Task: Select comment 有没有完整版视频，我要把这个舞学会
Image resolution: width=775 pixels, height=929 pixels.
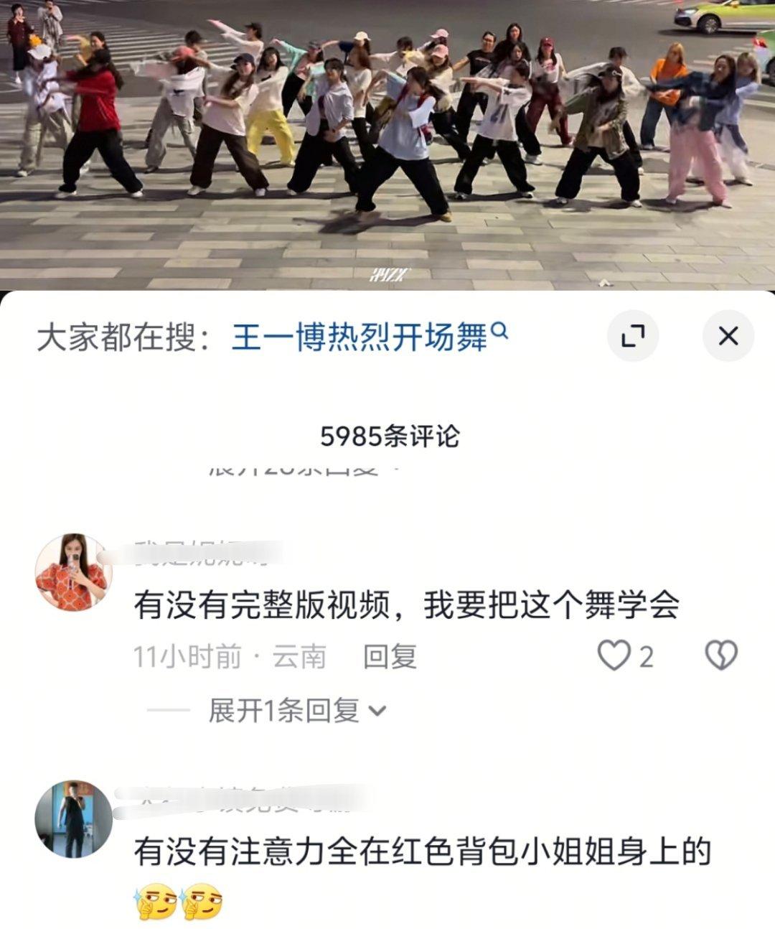Action: pos(406,605)
